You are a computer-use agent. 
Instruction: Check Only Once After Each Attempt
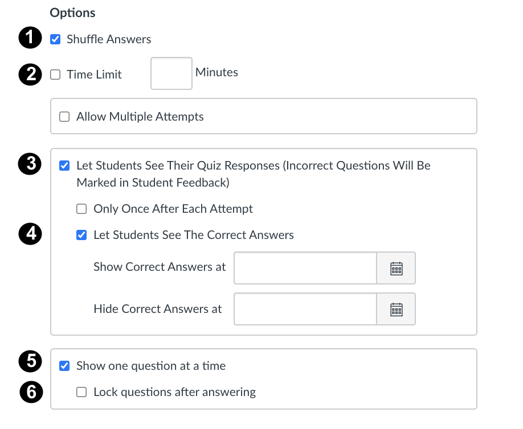82,209
